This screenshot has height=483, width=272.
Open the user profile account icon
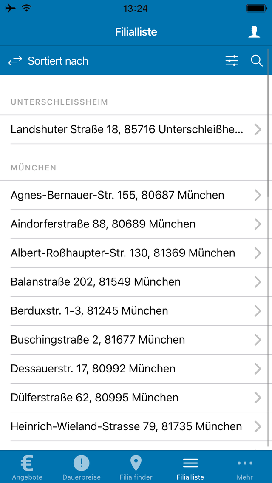[x=254, y=31]
